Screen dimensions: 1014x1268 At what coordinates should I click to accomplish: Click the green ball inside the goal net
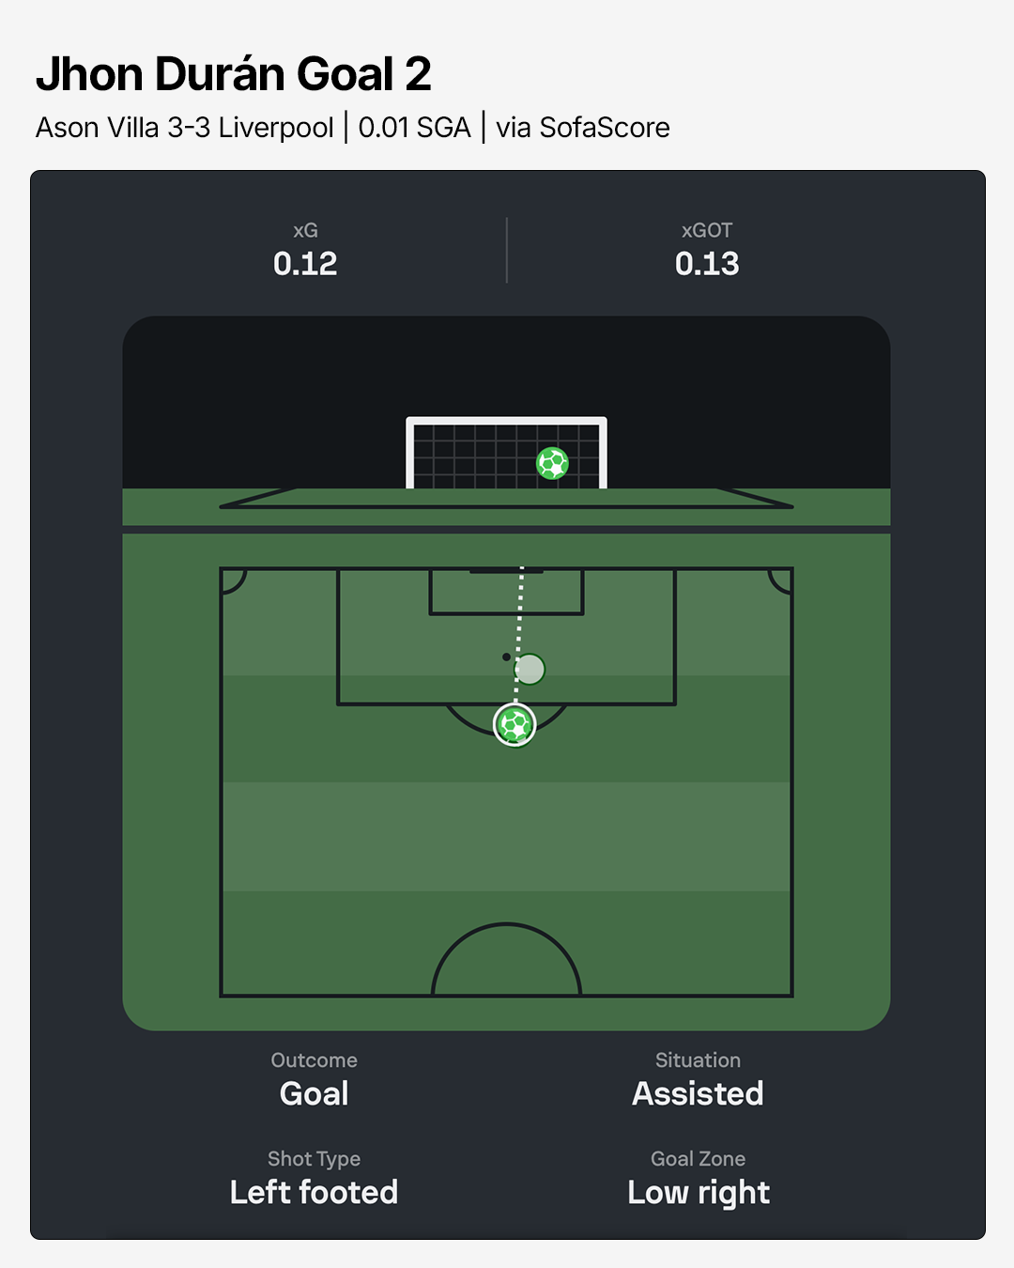click(x=552, y=463)
